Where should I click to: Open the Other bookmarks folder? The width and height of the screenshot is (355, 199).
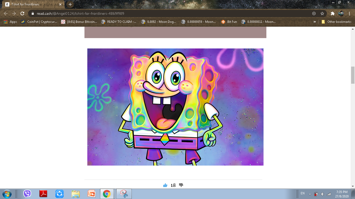point(337,22)
